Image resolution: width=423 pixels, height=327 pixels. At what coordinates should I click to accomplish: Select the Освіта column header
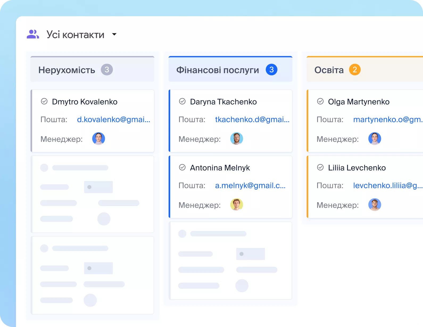tap(365, 69)
